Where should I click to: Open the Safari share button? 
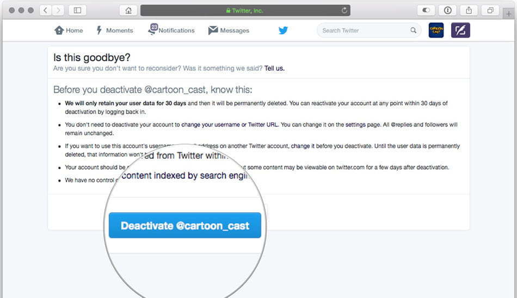point(469,10)
